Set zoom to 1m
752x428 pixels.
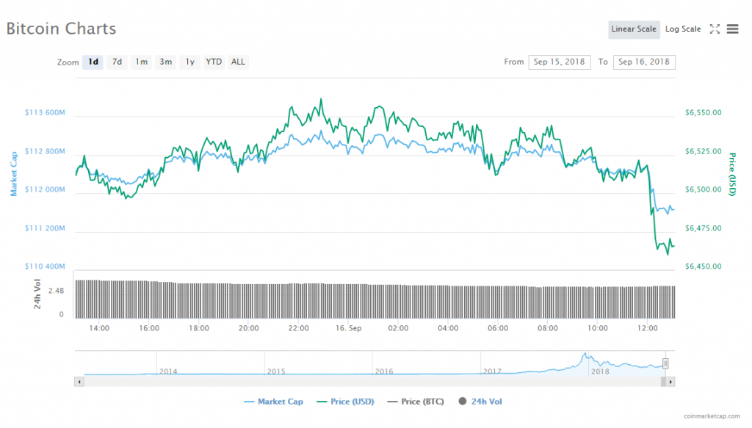pyautogui.click(x=141, y=62)
